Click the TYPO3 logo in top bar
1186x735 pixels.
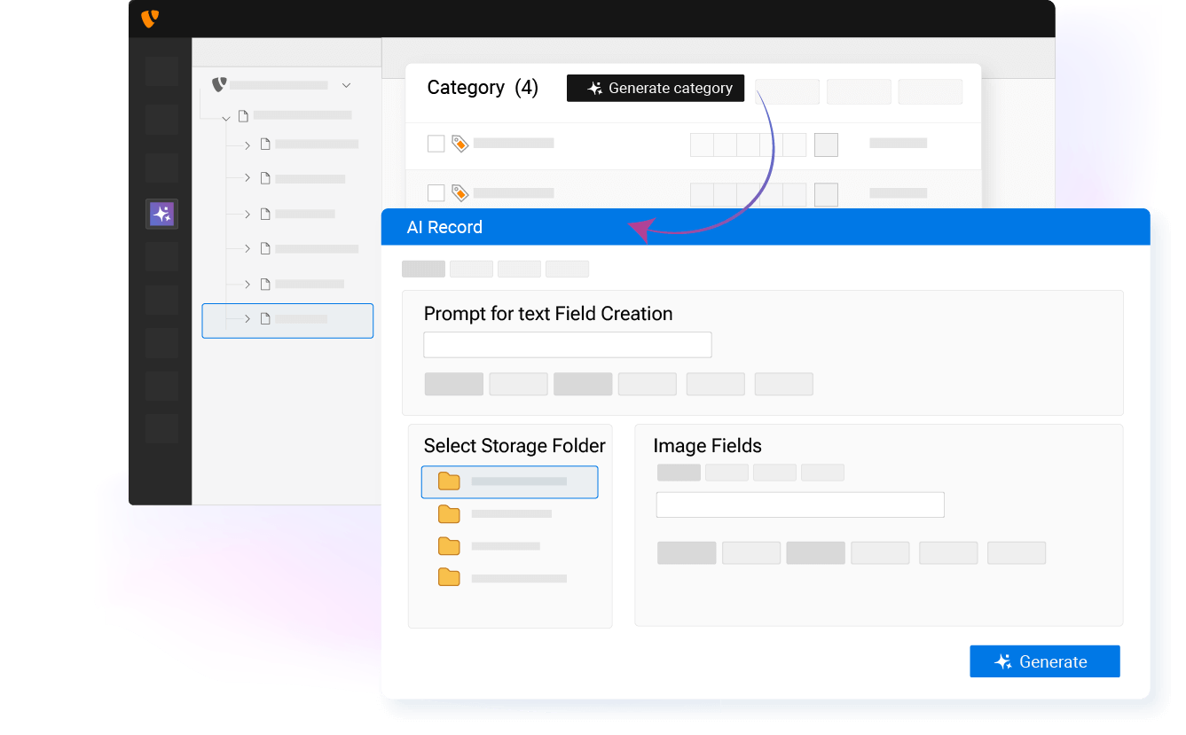pyautogui.click(x=149, y=19)
